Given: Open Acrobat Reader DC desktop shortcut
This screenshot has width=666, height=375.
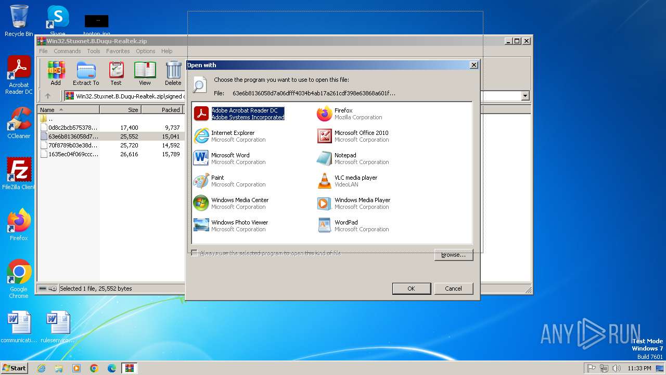Looking at the screenshot, I should pos(19,76).
